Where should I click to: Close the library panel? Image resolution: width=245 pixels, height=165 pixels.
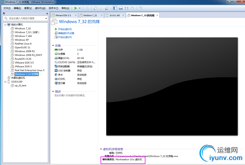click(47, 14)
